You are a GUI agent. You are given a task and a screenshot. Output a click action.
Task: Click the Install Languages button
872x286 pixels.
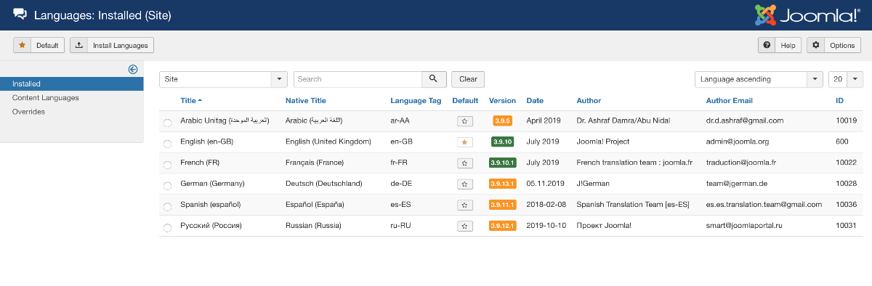click(x=112, y=45)
